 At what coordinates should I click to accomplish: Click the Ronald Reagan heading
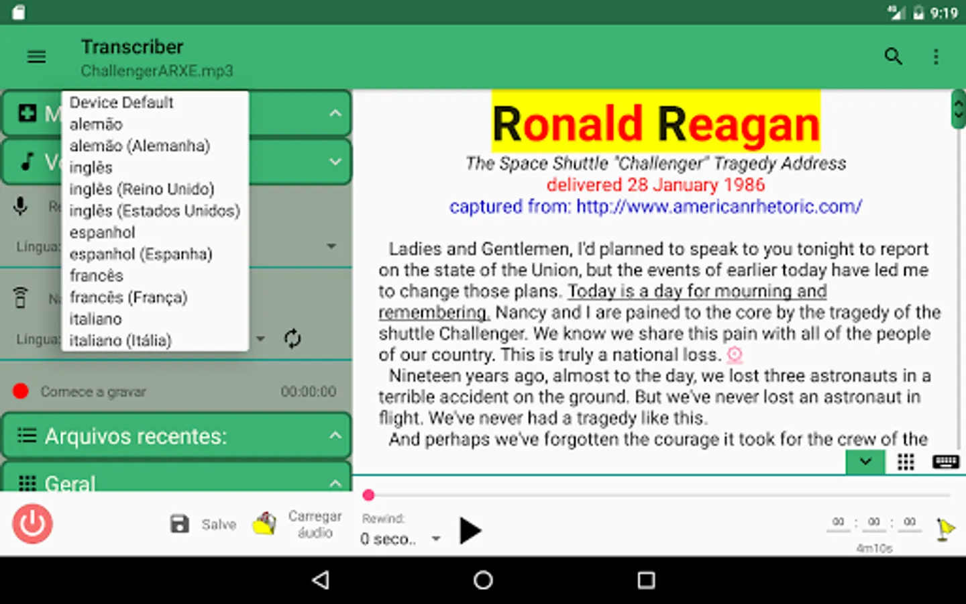point(656,123)
